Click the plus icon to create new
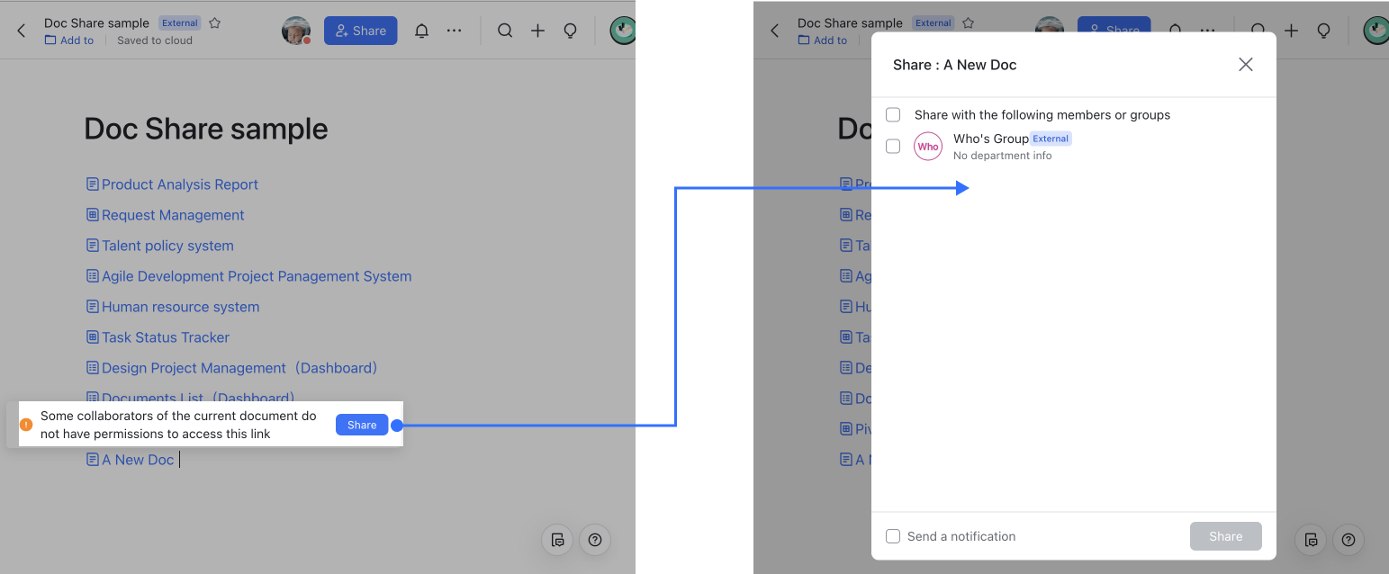 (x=537, y=30)
